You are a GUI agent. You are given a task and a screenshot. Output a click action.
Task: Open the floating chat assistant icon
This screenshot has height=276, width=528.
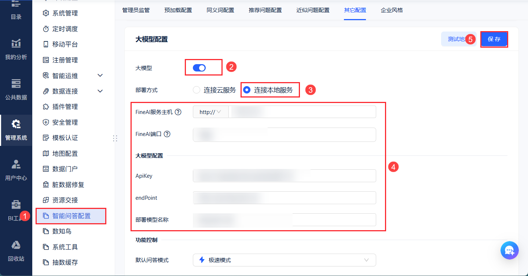tap(510, 250)
